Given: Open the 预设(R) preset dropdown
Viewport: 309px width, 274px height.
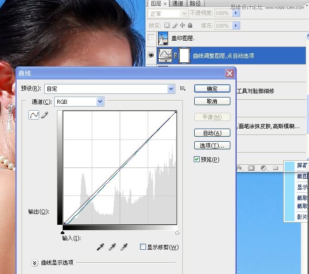Looking at the screenshot, I should point(171,89).
